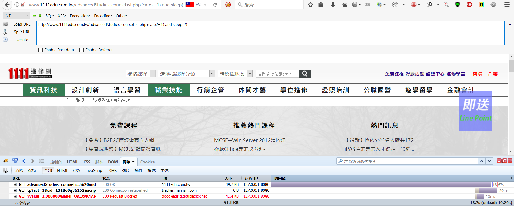Switch to Firebug DOM tab
514x212 pixels.
(x=113, y=162)
